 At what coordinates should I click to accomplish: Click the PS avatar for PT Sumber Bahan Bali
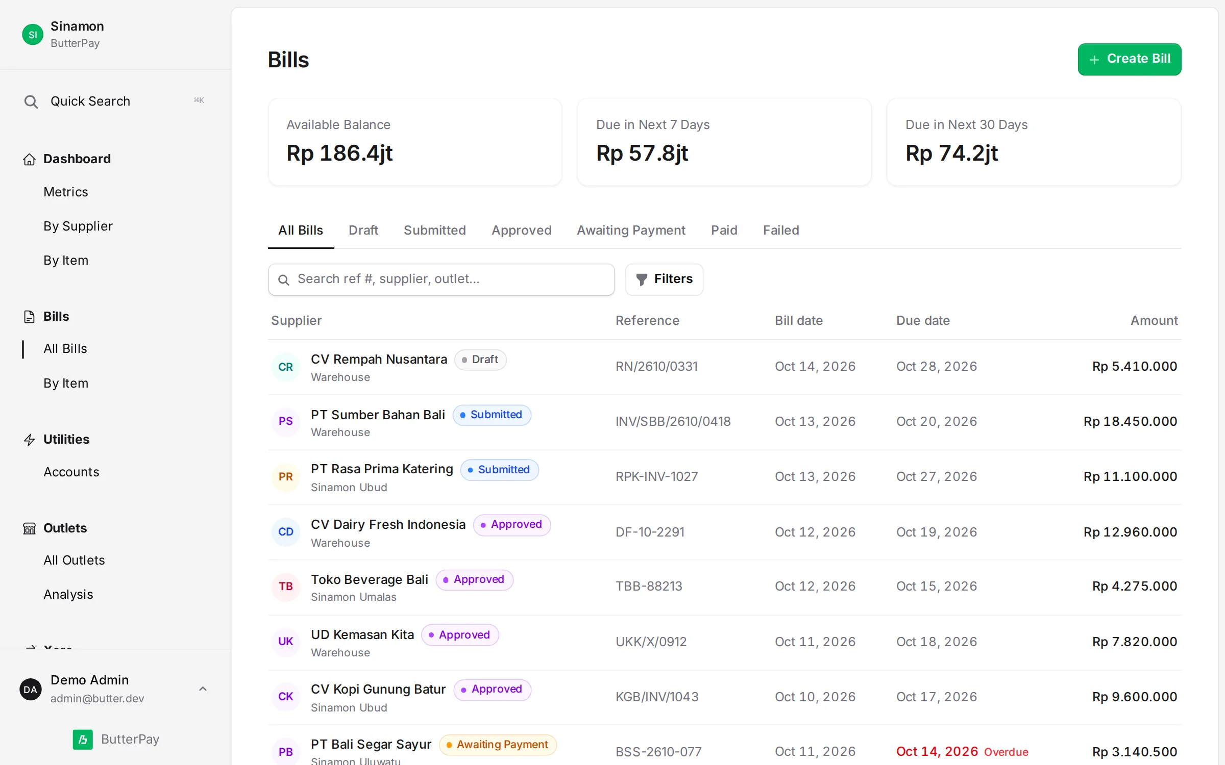pos(286,421)
